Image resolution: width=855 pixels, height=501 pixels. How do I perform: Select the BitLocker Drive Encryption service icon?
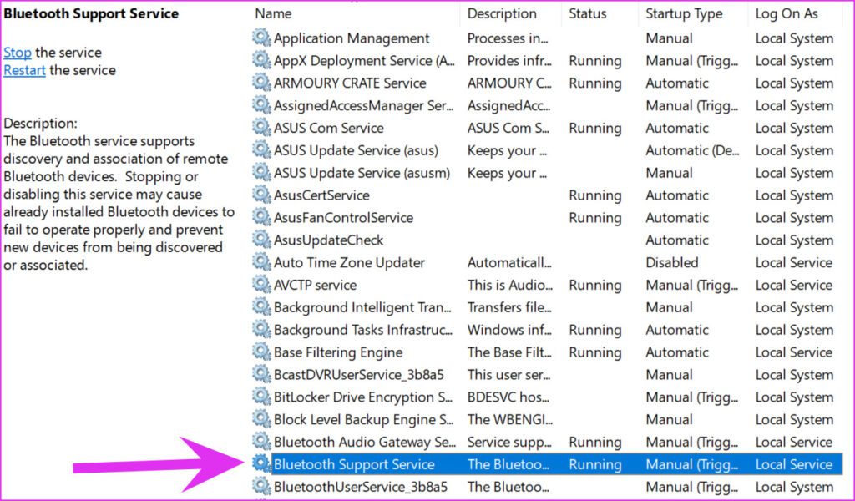click(259, 397)
